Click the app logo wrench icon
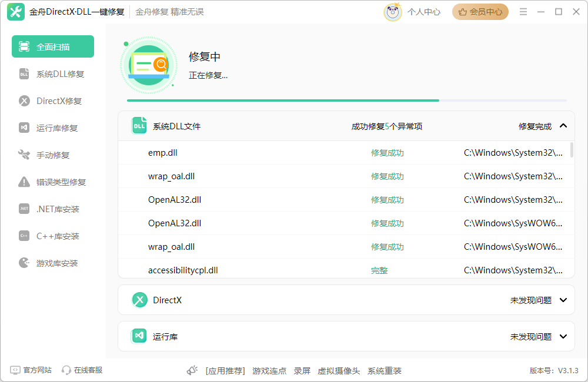The width and height of the screenshot is (588, 382). point(16,12)
